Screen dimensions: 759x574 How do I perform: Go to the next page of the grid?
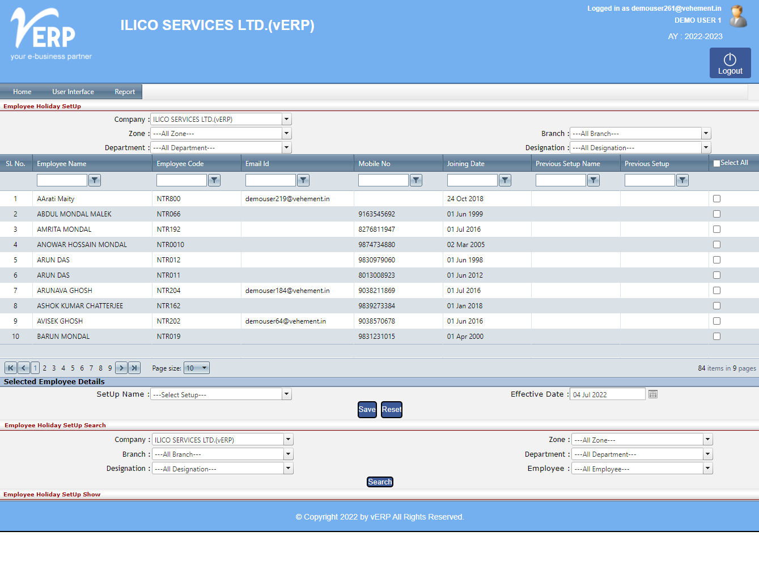tap(121, 368)
